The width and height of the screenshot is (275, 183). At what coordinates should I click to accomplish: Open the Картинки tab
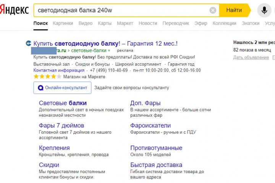[x=63, y=23]
